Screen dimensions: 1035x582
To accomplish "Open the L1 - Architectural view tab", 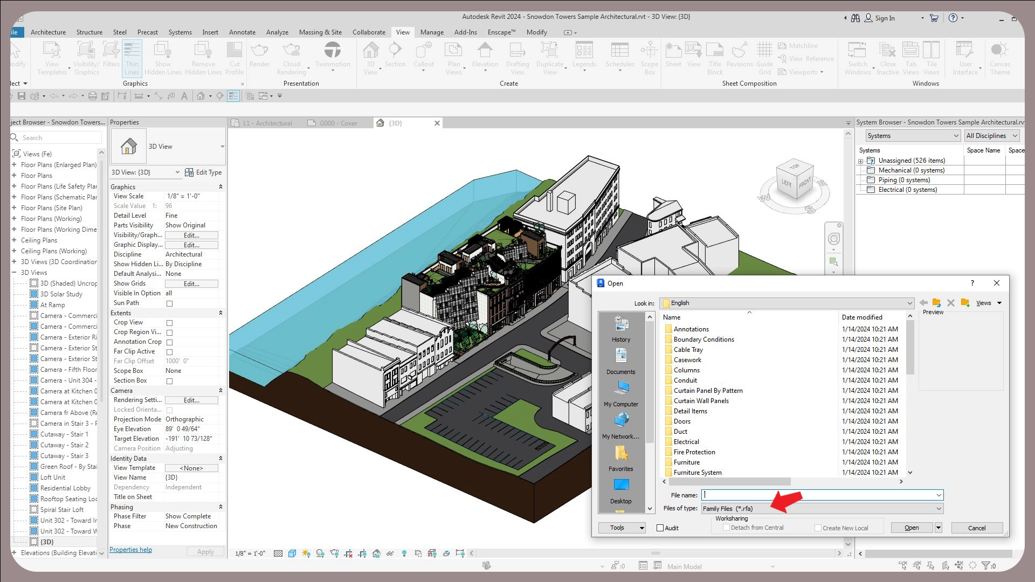I will pos(267,123).
